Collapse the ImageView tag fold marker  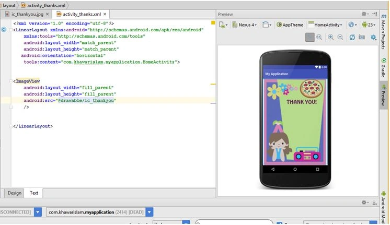tap(10, 81)
